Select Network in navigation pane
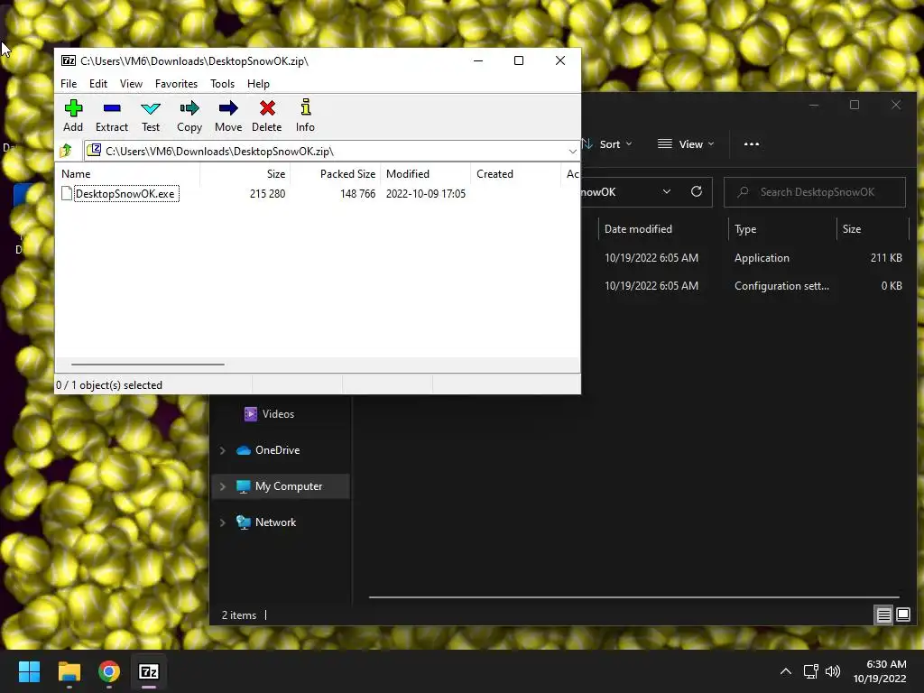This screenshot has height=693, width=924. coord(275,522)
